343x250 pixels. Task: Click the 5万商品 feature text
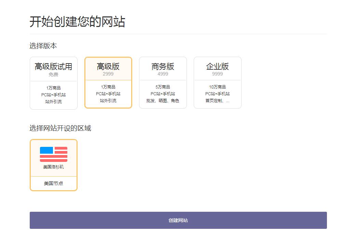163,87
